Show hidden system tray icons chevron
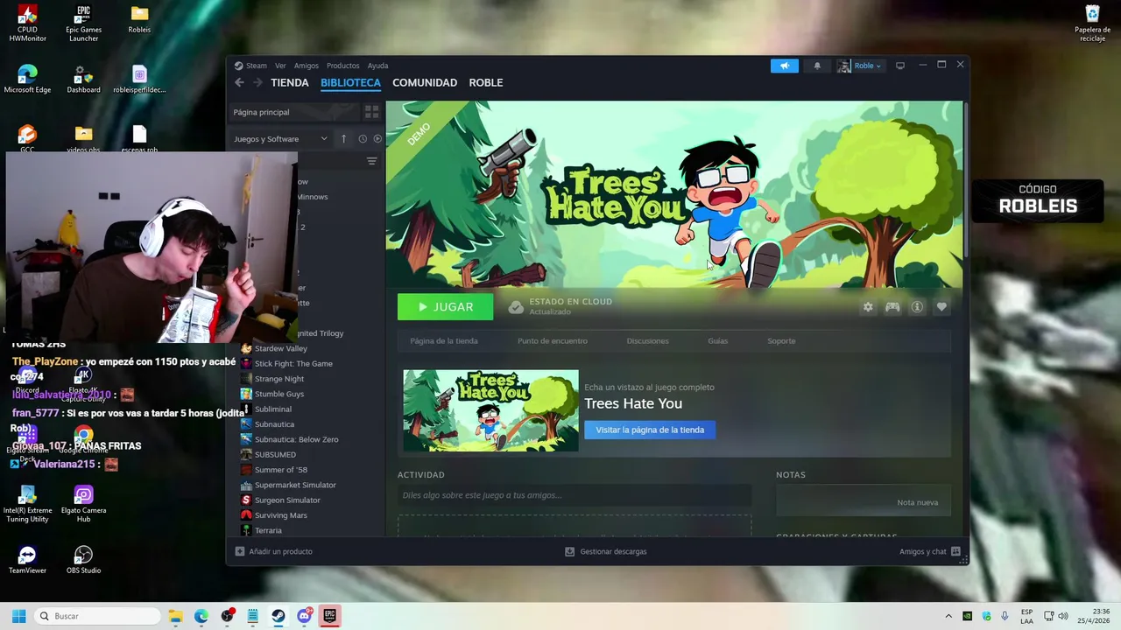 click(x=948, y=616)
